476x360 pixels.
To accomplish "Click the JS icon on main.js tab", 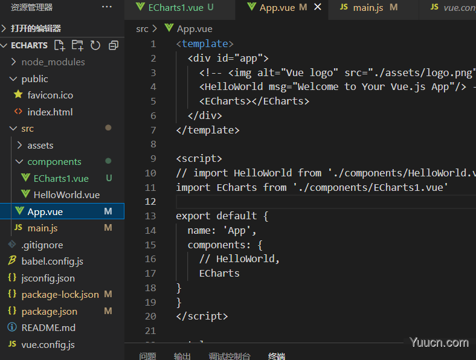I will 344,7.
